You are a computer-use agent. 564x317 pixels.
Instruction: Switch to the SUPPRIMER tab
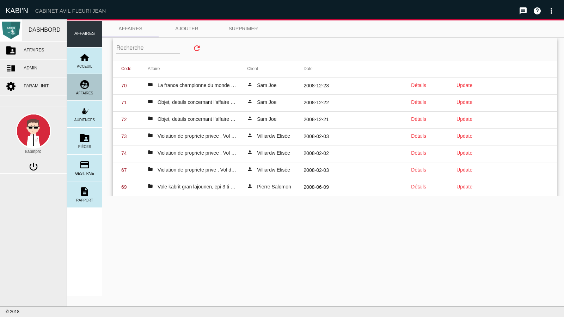pyautogui.click(x=243, y=29)
